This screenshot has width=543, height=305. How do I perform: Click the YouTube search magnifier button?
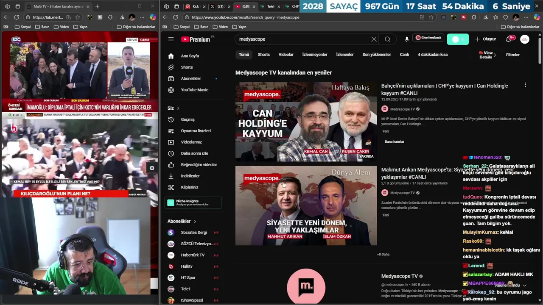click(x=387, y=39)
